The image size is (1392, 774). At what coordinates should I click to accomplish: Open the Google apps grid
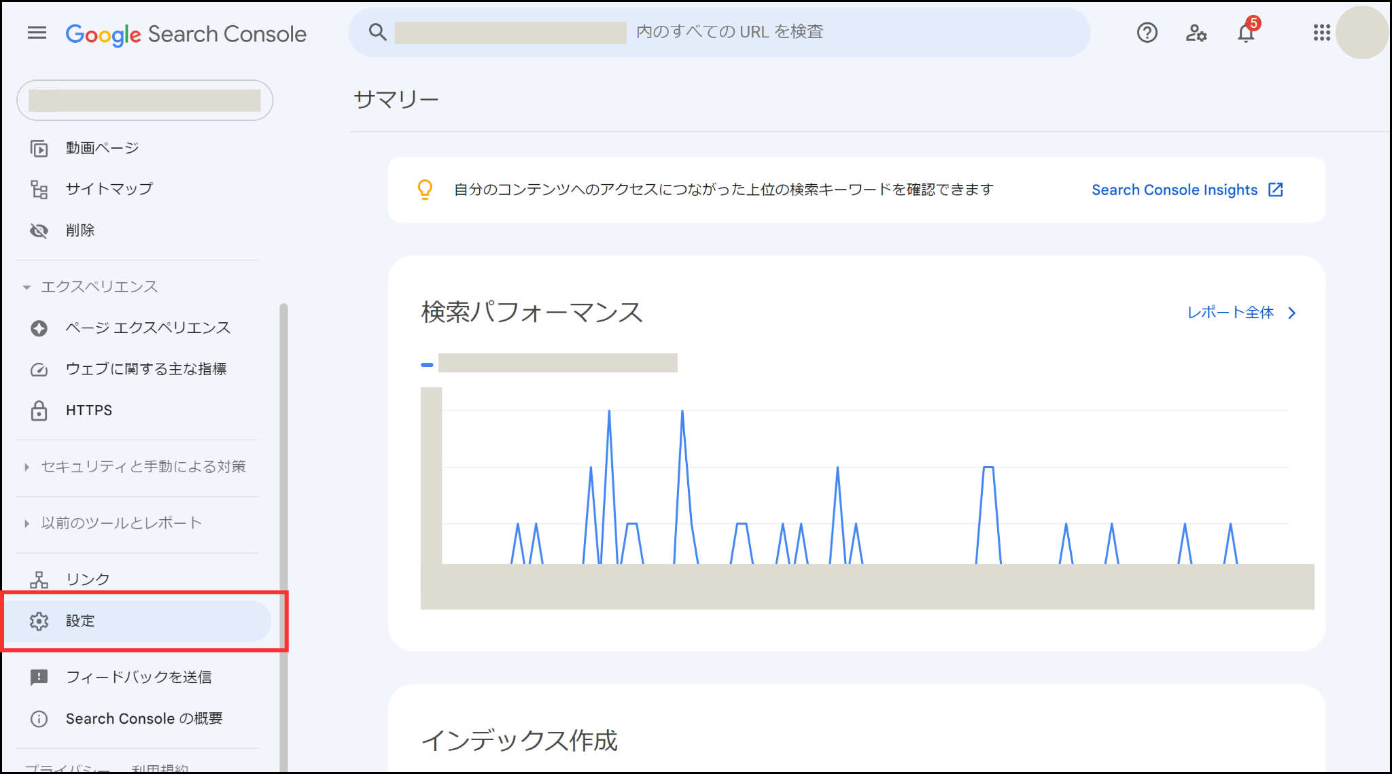pos(1321,33)
